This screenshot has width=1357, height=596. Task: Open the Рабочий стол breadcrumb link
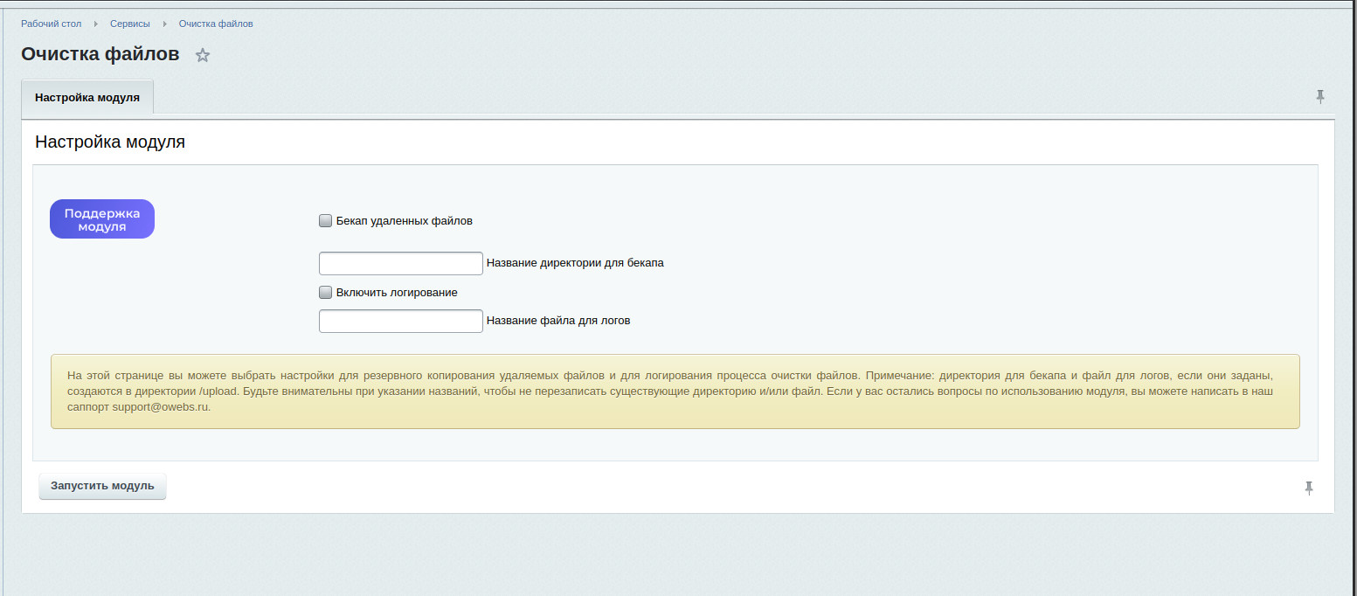pos(52,24)
